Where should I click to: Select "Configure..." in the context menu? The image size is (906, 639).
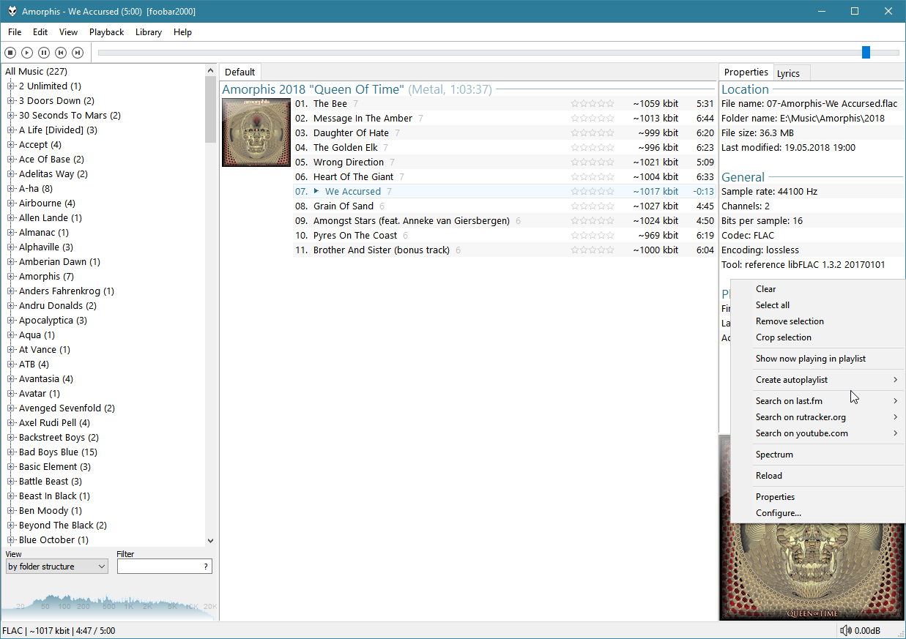coord(778,513)
